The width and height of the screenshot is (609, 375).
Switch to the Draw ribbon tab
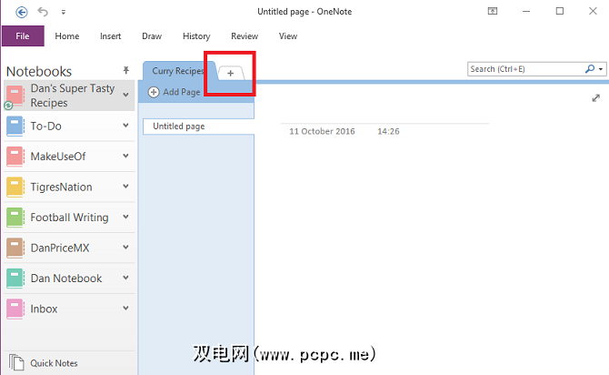pyautogui.click(x=152, y=36)
